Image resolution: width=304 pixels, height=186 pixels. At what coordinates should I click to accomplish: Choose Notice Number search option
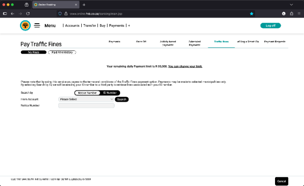[87, 93]
